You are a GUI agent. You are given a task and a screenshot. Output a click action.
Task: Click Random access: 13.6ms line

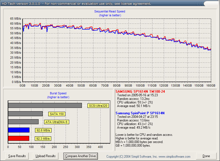pyautogui.click(x=133, y=120)
